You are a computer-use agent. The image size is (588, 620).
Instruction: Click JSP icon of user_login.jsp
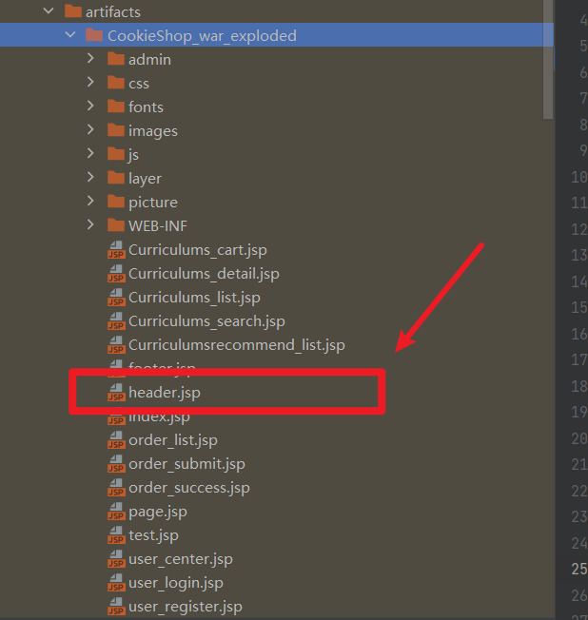click(116, 582)
